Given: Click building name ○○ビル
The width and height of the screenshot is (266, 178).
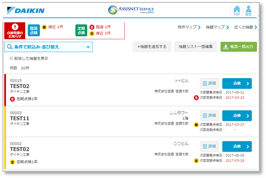Looking at the screenshot, I should (181, 144).
